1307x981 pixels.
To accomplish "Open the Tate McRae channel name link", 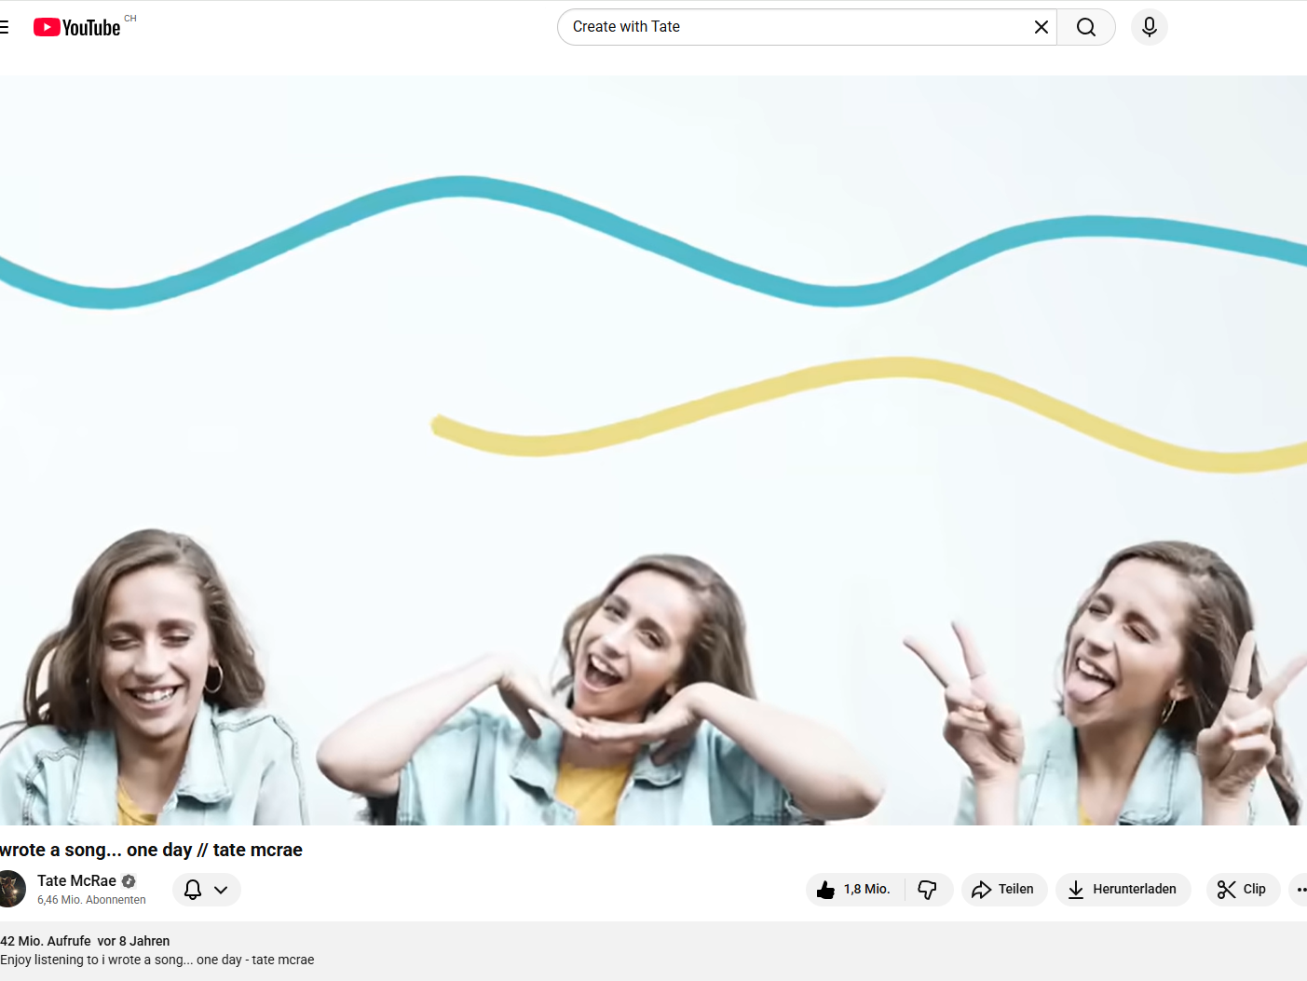I will [76, 881].
